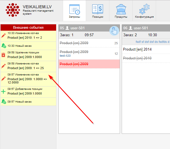Select the red highlighted Product [en] 2009 row
The width and height of the screenshot is (170, 149).
pyautogui.click(x=89, y=64)
